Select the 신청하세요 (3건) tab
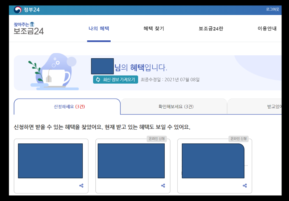289x201 pixels. 67,106
